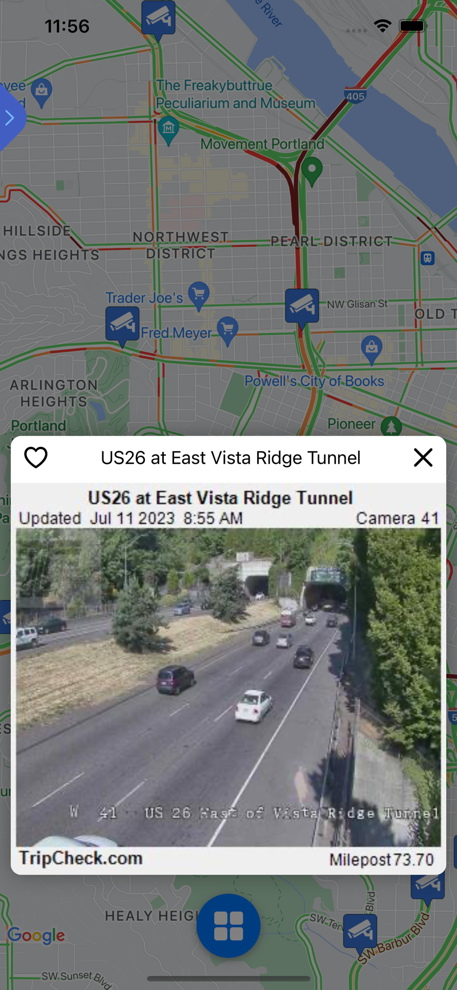Image resolution: width=457 pixels, height=990 pixels.
Task: Tap the Trader Joe's shopping cart pin
Action: point(199,295)
